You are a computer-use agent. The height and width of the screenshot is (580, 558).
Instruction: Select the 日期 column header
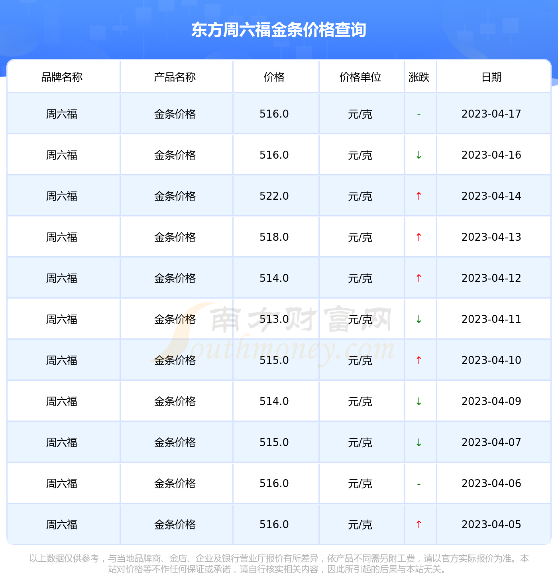point(491,77)
